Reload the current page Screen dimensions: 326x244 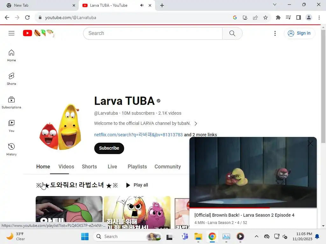(x=27, y=17)
